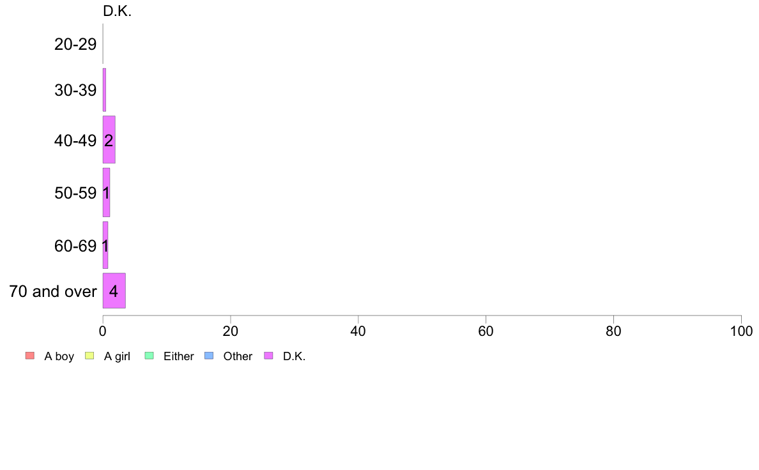Click the green Either legend swatch
Image resolution: width=759 pixels, height=470 pixels.
pos(149,356)
